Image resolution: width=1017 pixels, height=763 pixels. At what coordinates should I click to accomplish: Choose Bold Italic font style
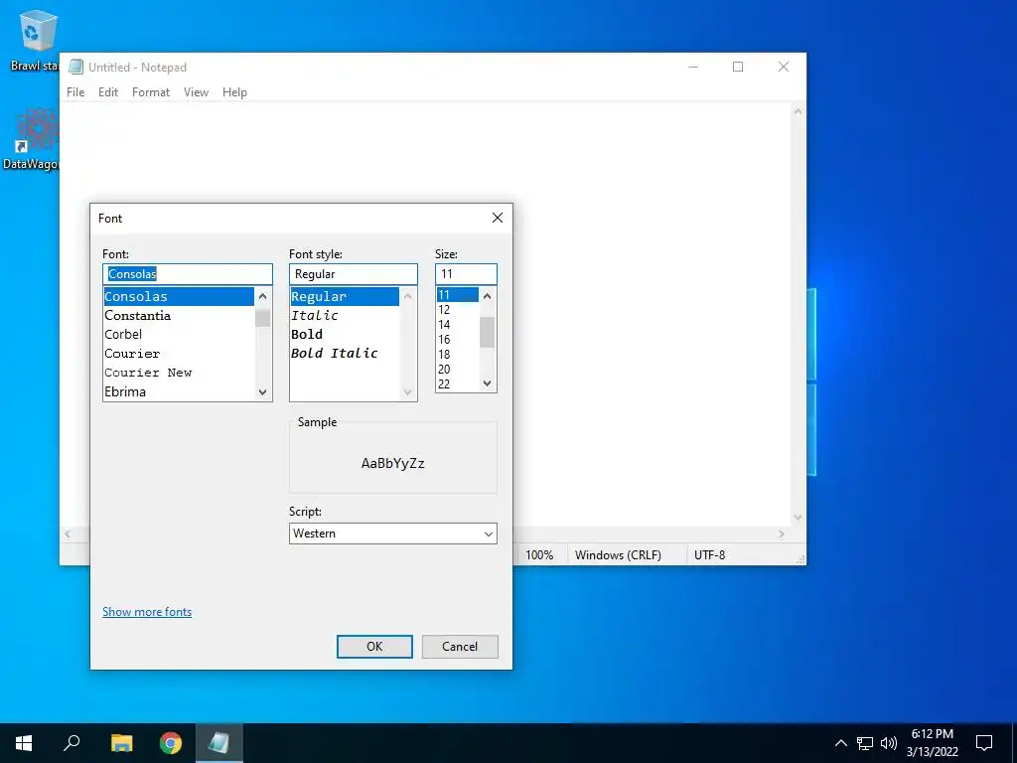345,353
